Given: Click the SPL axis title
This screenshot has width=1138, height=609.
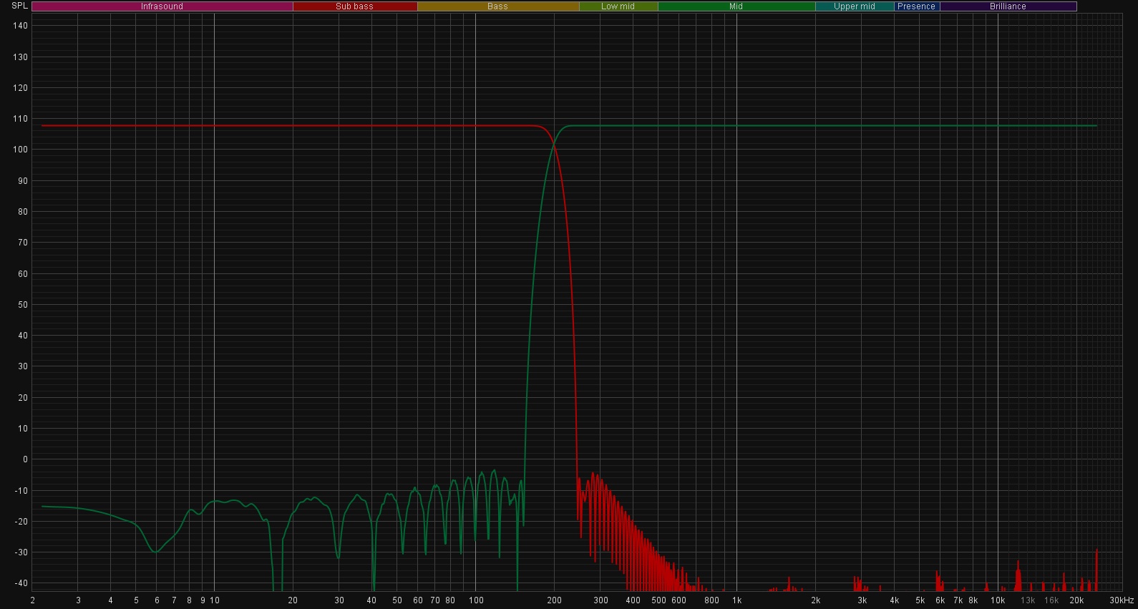Looking at the screenshot, I should [x=20, y=6].
